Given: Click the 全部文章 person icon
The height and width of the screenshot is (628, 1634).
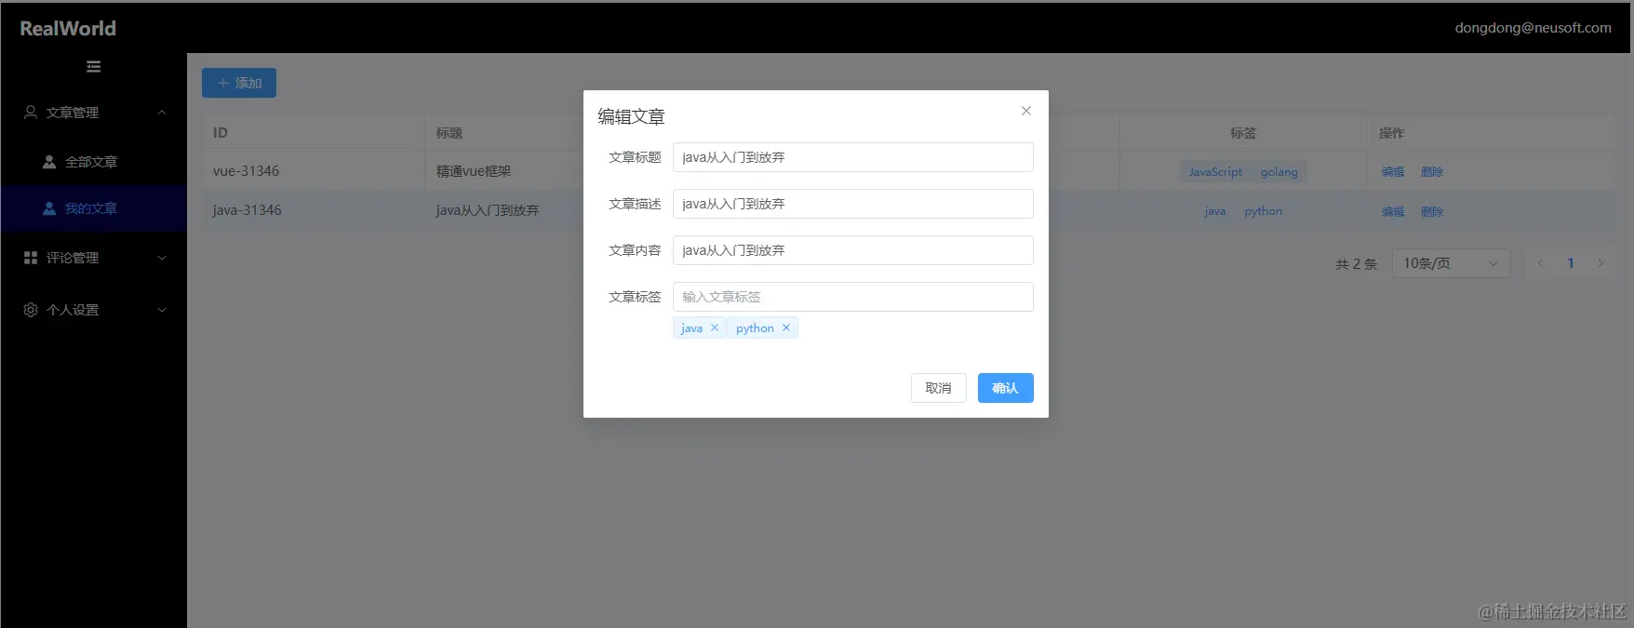Looking at the screenshot, I should (x=49, y=162).
